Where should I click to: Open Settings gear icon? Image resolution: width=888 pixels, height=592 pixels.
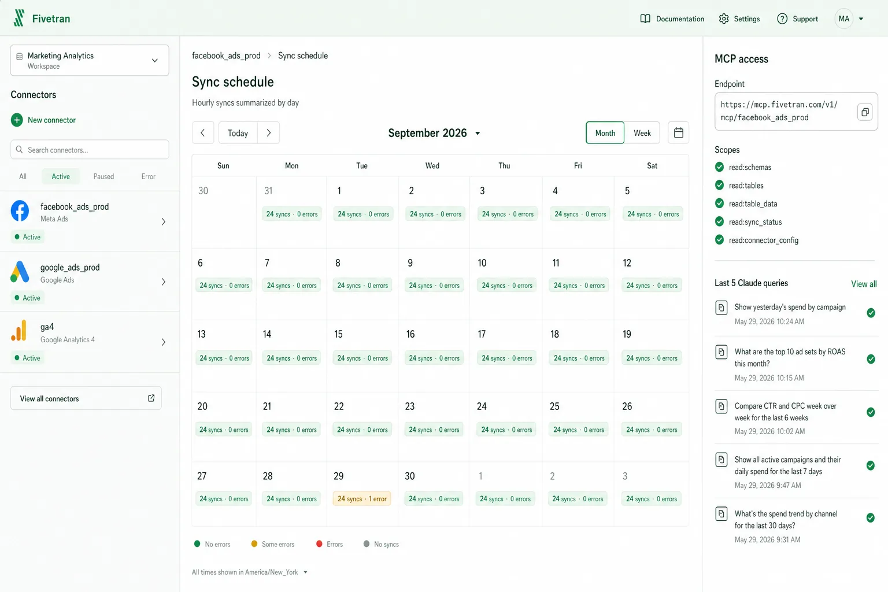click(724, 18)
